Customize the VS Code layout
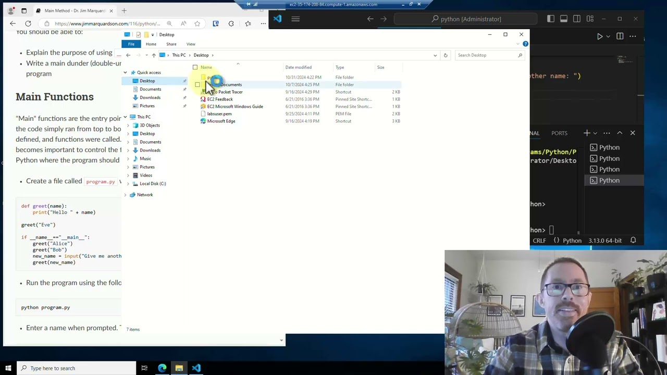This screenshot has width=667, height=375. point(590,19)
